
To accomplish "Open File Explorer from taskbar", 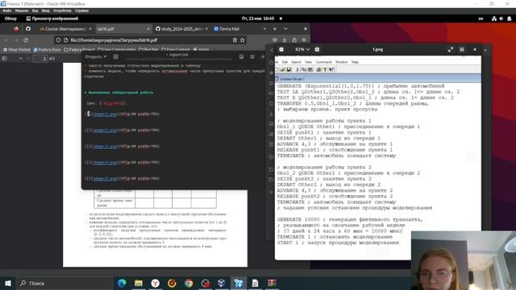I will point(139,283).
